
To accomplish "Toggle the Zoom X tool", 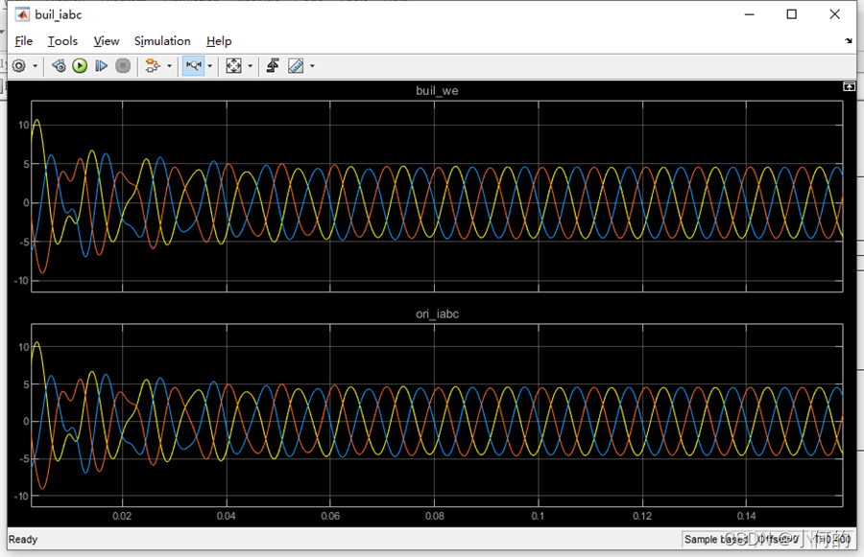I will [x=194, y=66].
